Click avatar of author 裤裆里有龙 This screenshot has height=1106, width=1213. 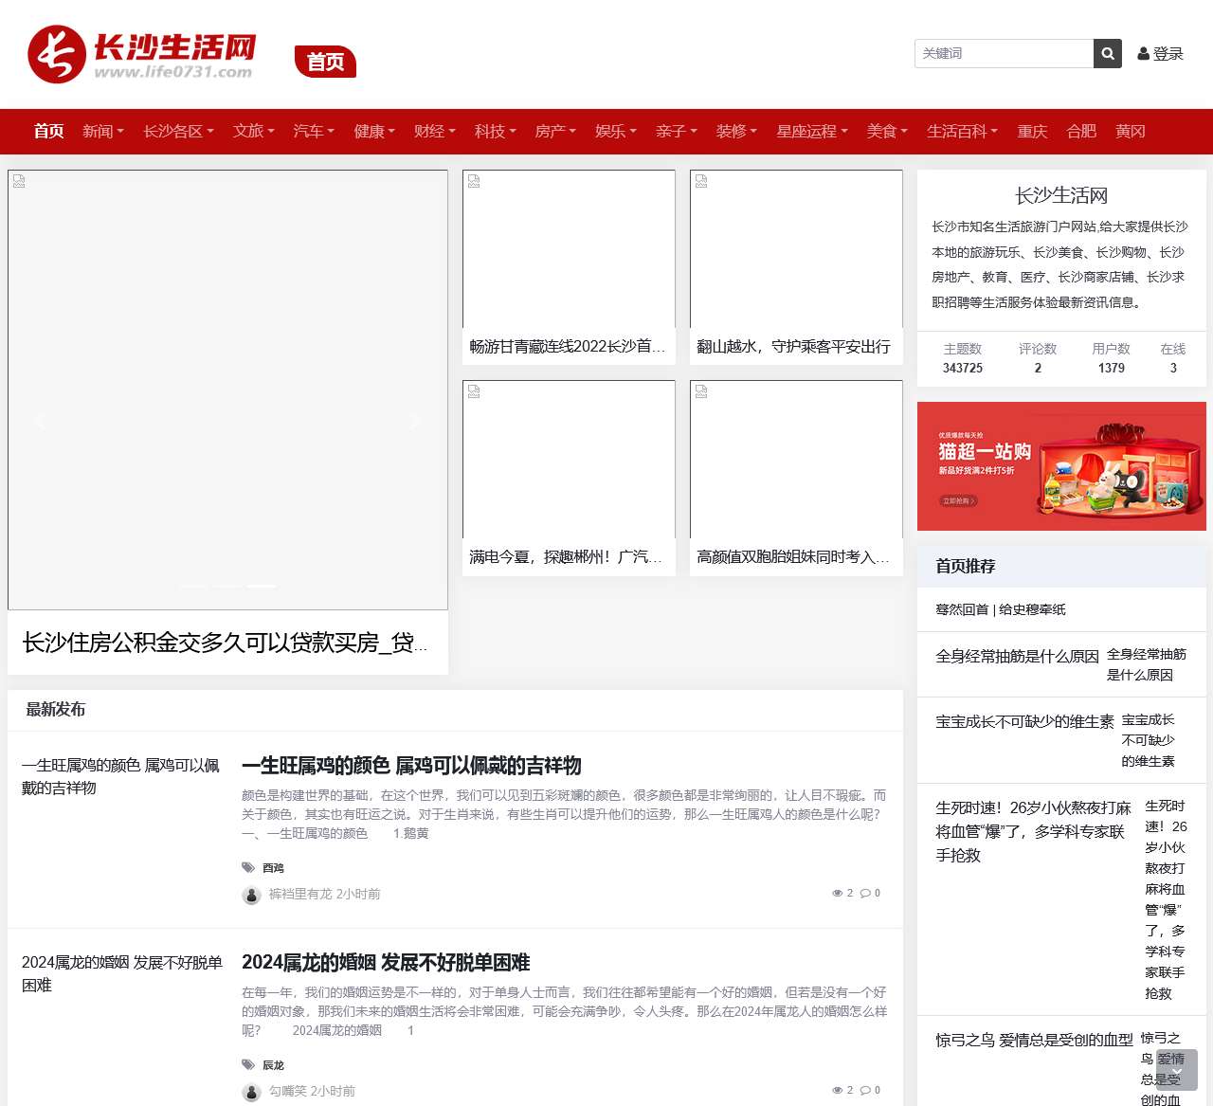point(251,895)
